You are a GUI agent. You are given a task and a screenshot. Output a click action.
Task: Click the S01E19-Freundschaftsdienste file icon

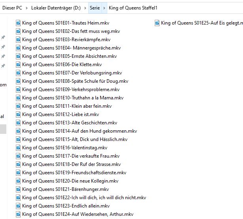(18, 173)
